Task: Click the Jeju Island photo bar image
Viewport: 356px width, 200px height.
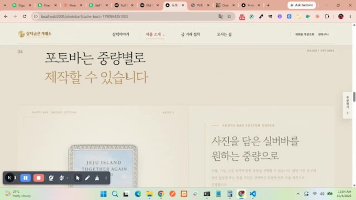Action: point(103,166)
